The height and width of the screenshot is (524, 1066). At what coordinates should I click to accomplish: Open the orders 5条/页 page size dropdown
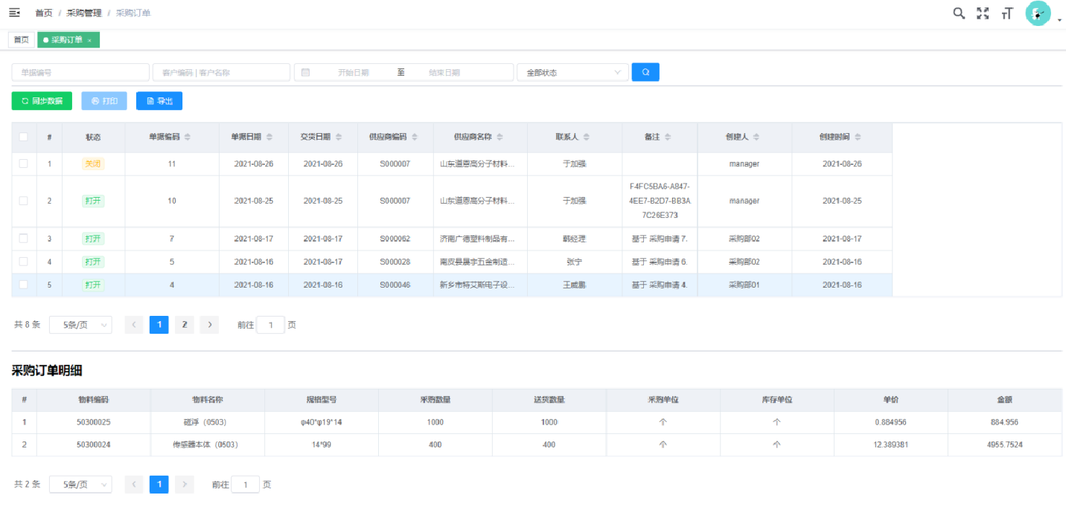pos(80,325)
